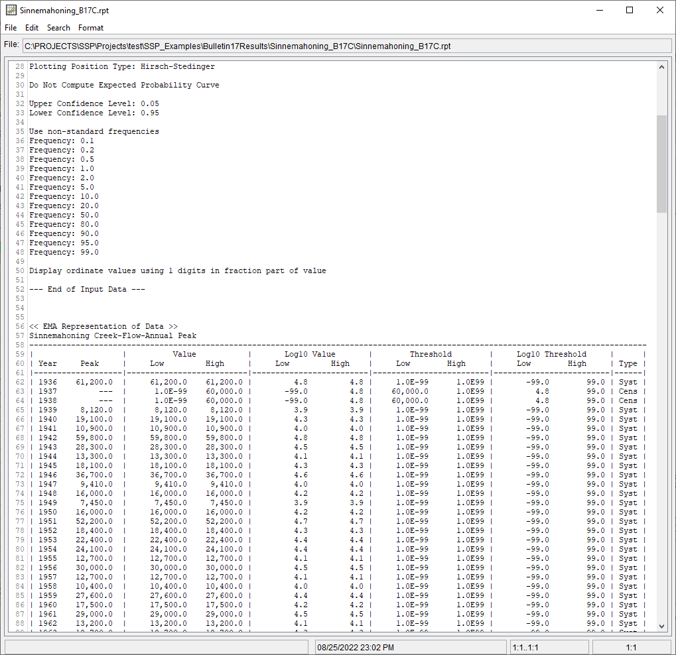Minimize the Sinnemahoning_B17C.rpt window
Image resolution: width=676 pixels, height=655 pixels.
click(x=600, y=10)
